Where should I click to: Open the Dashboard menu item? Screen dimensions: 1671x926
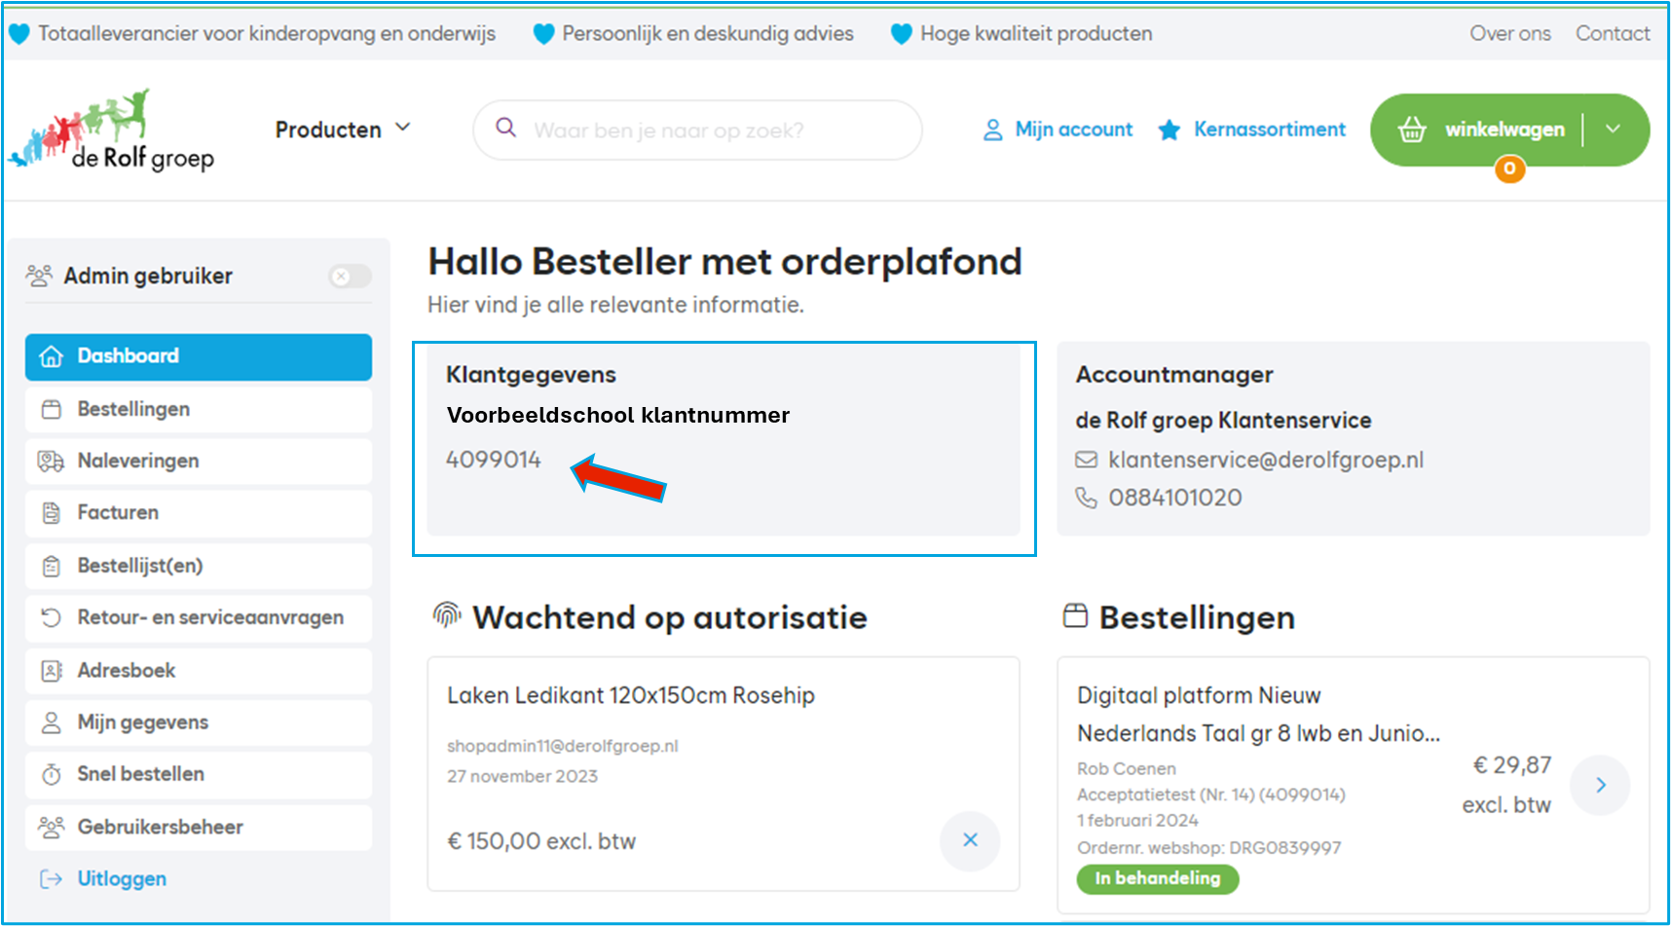199,356
